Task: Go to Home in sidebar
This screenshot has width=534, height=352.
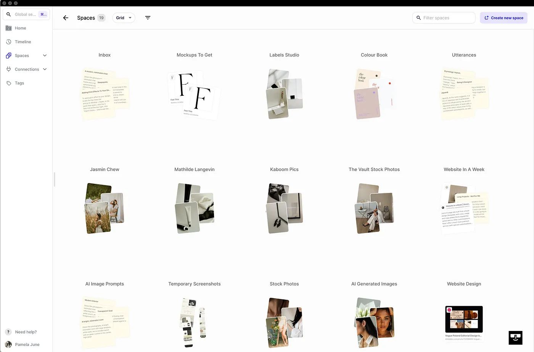Action: coord(21,28)
